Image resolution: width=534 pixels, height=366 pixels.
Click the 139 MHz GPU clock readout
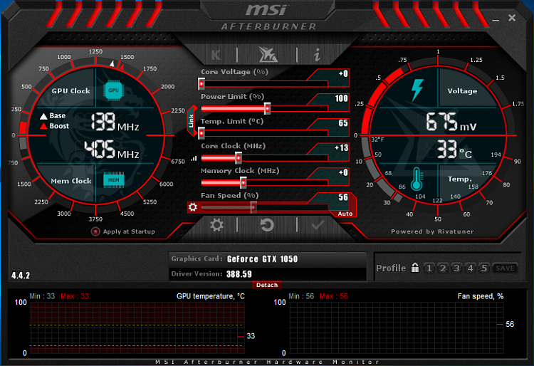(115, 122)
